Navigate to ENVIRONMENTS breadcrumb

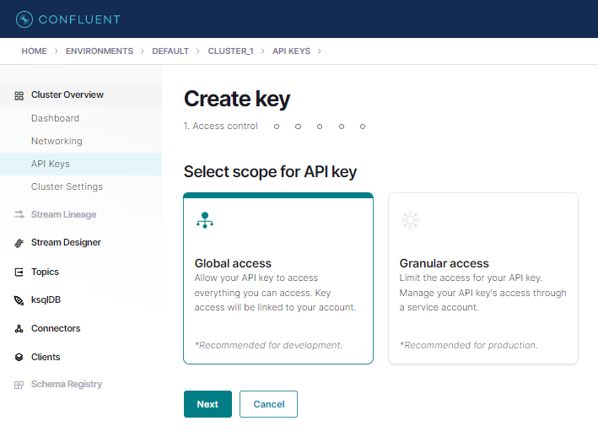click(100, 51)
